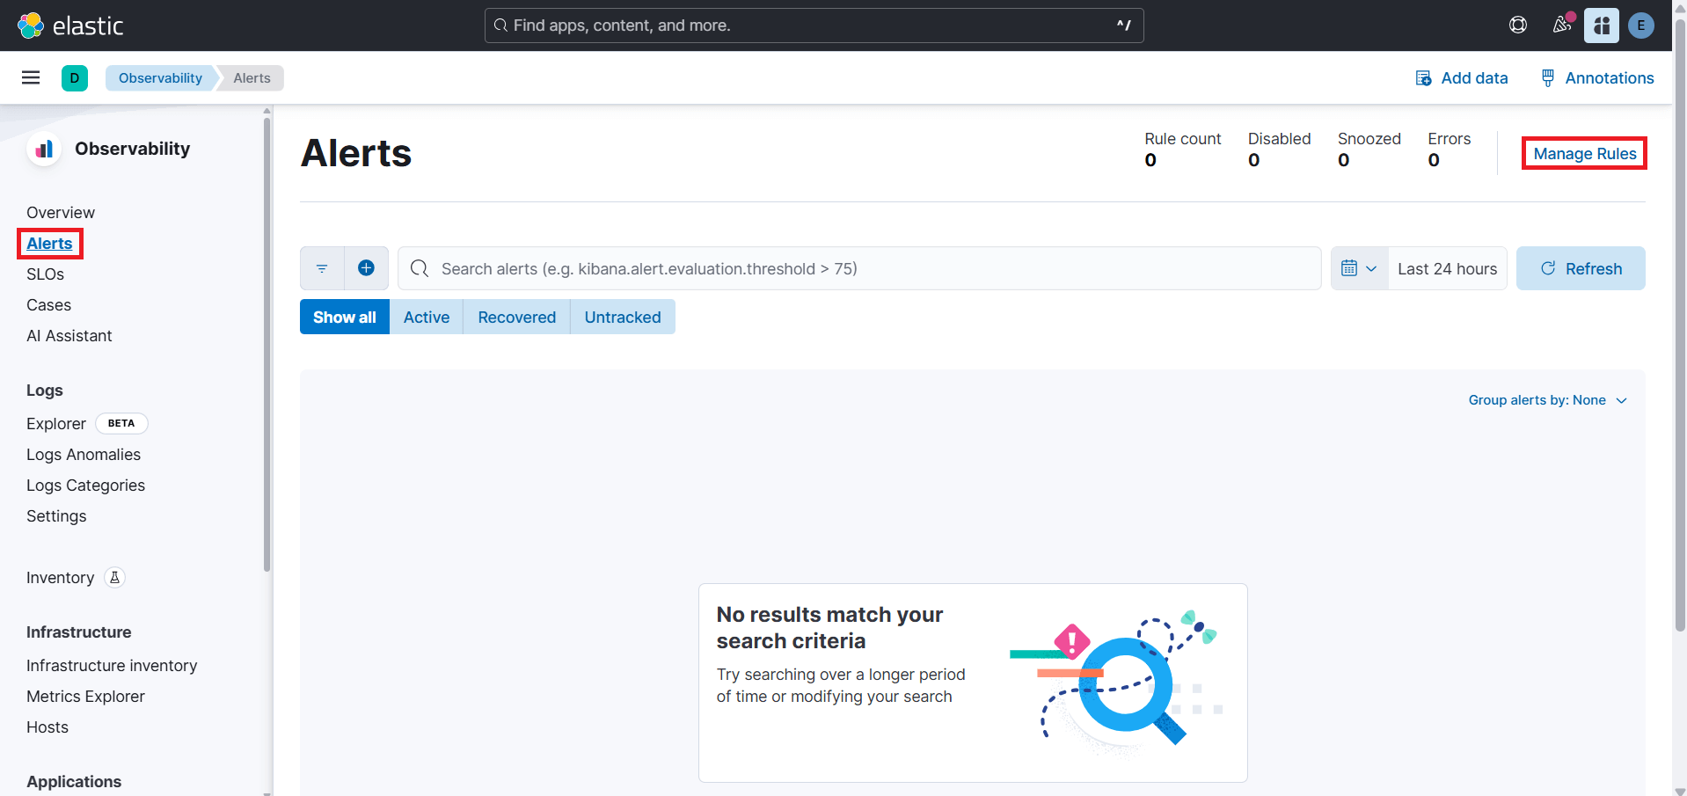The height and width of the screenshot is (796, 1687).
Task: Switch to the Active alerts filter
Action: (x=426, y=317)
